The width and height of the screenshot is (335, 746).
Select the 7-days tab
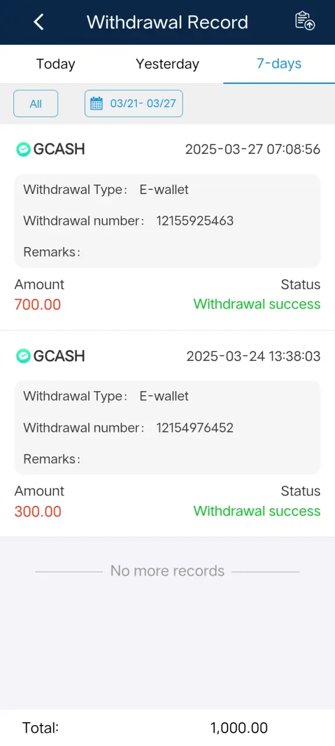[x=279, y=64]
